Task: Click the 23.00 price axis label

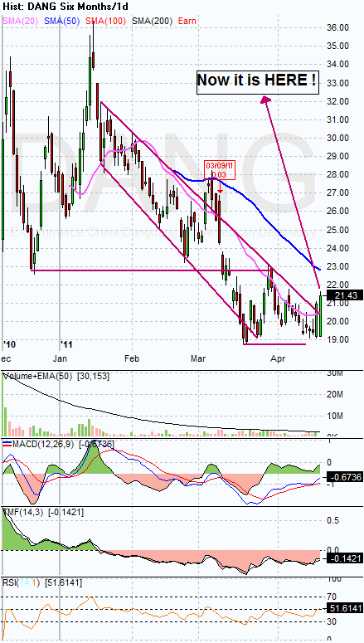Action: coord(337,266)
